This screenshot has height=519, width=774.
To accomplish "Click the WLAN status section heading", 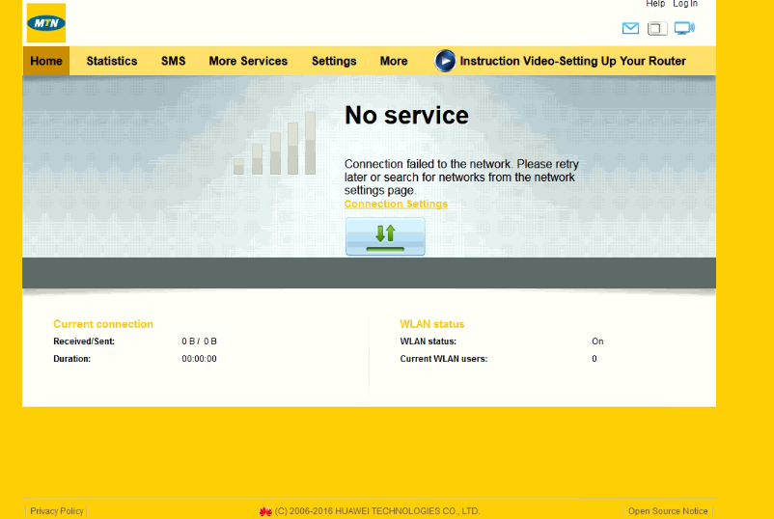I will pyautogui.click(x=432, y=324).
